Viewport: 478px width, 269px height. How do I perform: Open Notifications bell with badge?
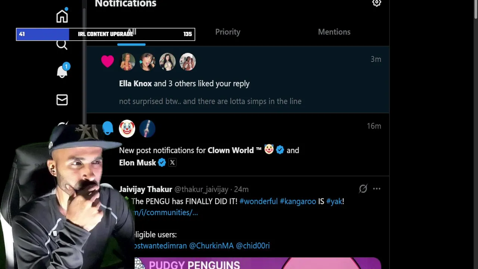[x=62, y=71]
